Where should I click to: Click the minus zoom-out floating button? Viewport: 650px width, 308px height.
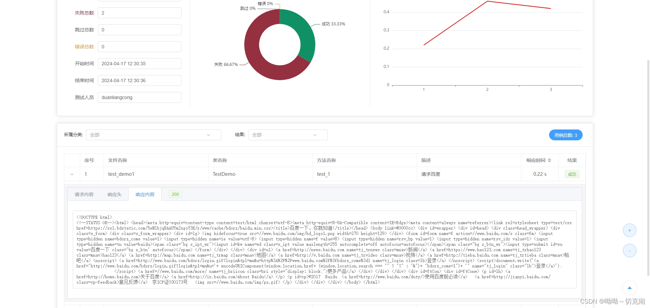click(629, 251)
